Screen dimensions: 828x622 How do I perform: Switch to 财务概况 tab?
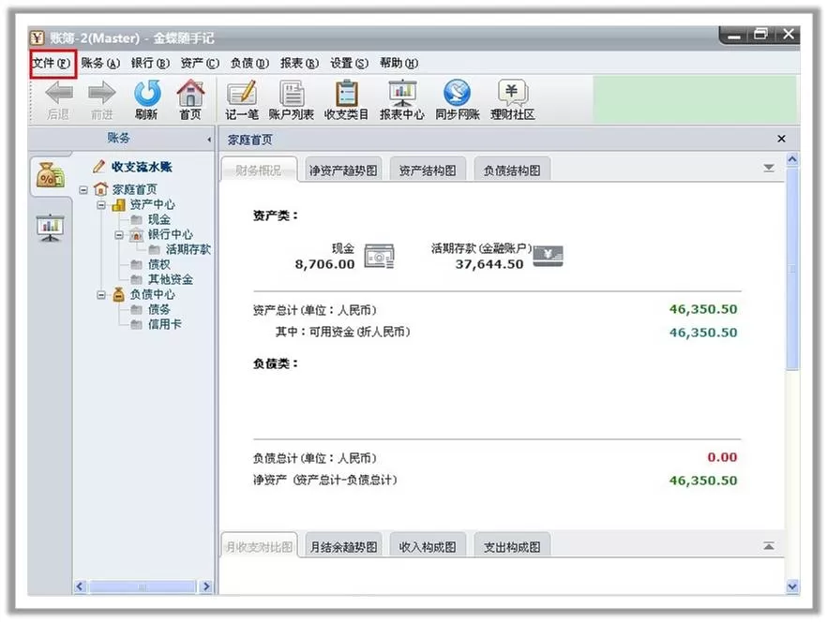pyautogui.click(x=259, y=170)
